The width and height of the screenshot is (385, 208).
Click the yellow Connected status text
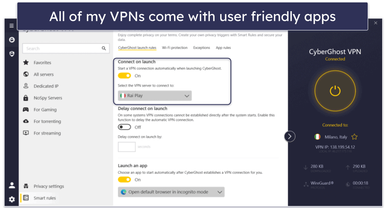pos(335,59)
